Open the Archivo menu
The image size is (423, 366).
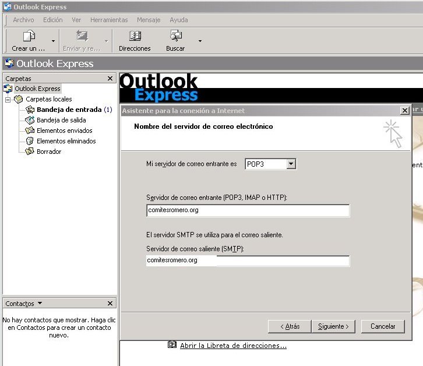pos(23,20)
